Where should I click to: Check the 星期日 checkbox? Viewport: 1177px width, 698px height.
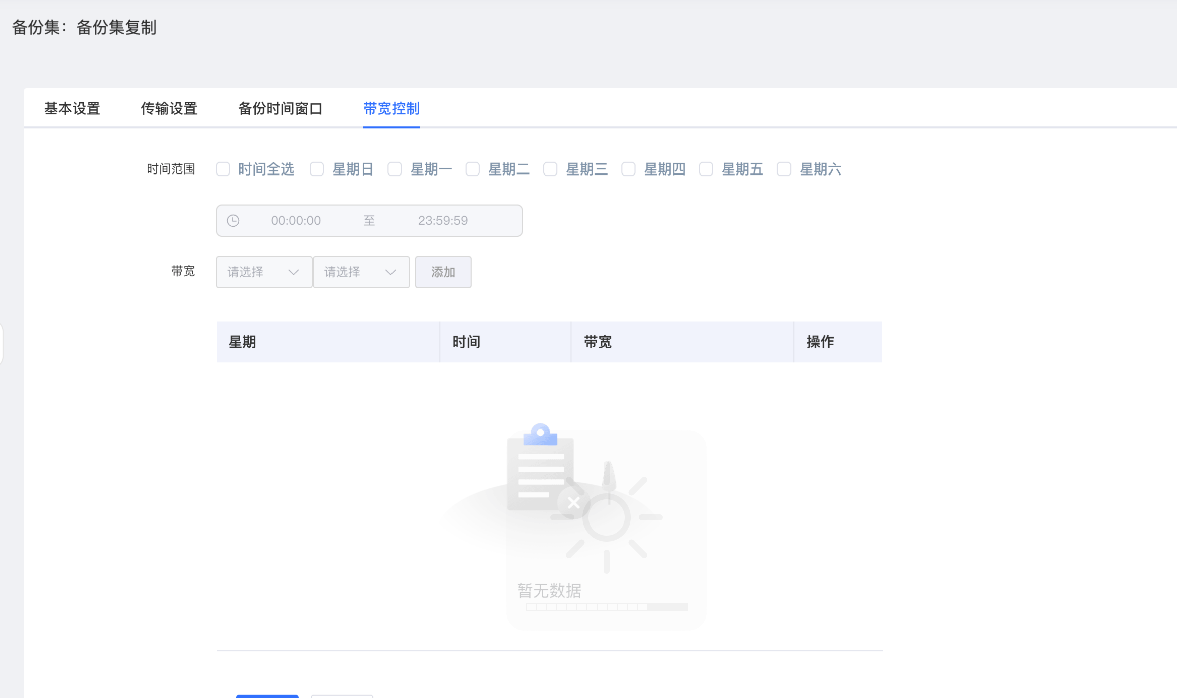point(317,169)
